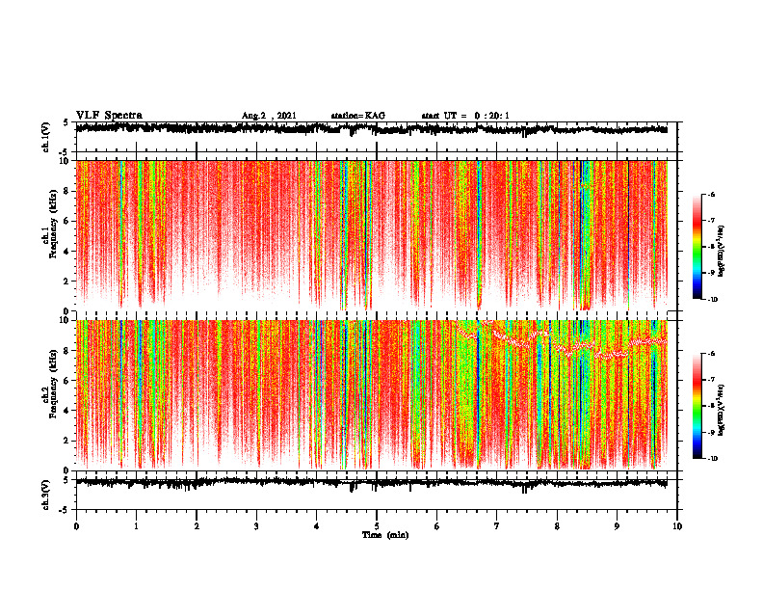Click the "10" kHz tick on ch.1 frequency axis
763x590 pixels.
(x=66, y=161)
